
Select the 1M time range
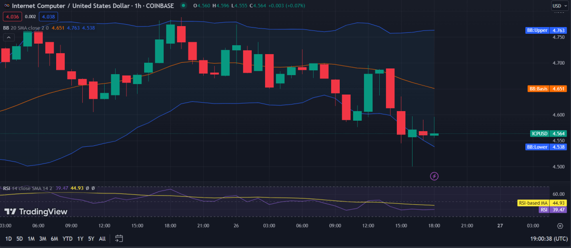[31, 238]
